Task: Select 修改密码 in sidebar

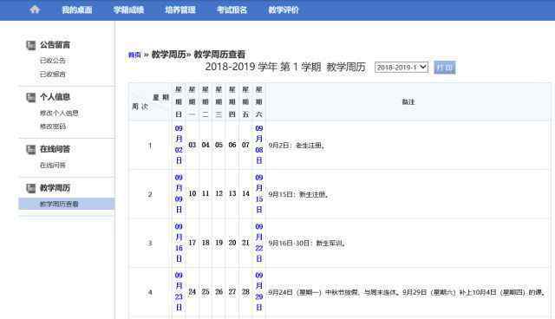Action: click(52, 127)
